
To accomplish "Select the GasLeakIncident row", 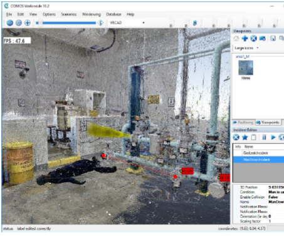I will (x=258, y=153).
